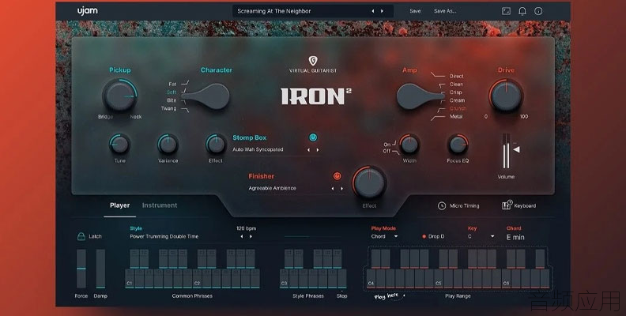Open the Play Mode Chord dropdown
Viewport: 626px width, 316px height.
[384, 236]
